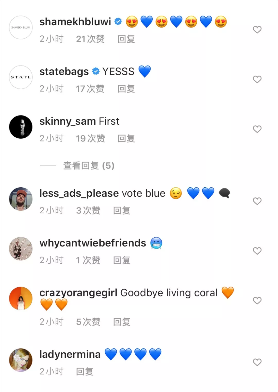Reply (回复) to crazyorangegirl's comment

(122, 322)
